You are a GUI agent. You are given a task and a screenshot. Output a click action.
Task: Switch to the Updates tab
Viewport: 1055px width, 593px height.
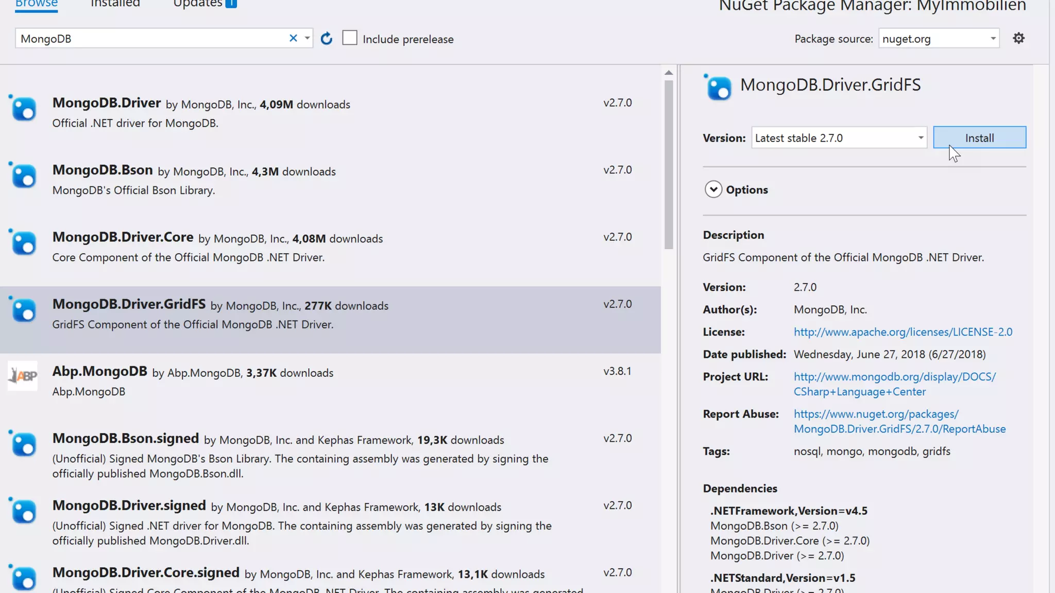click(x=198, y=4)
